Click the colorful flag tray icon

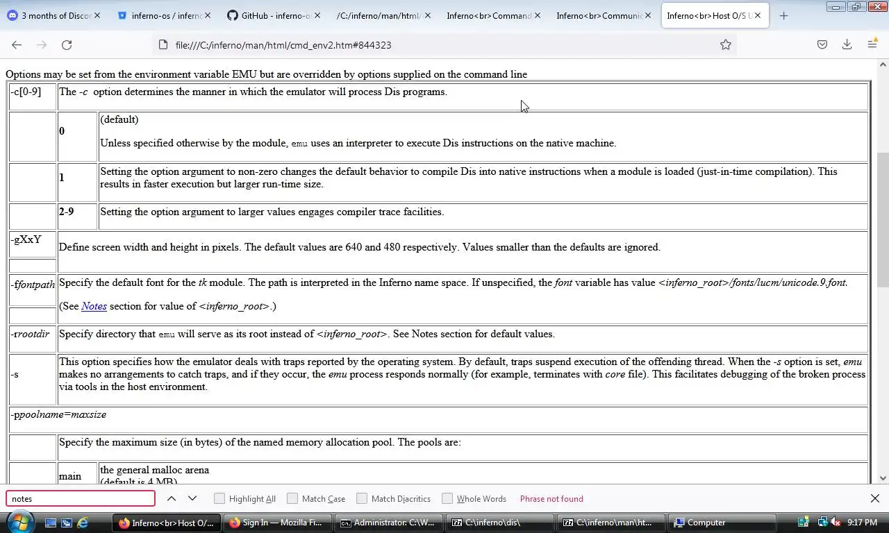click(804, 523)
